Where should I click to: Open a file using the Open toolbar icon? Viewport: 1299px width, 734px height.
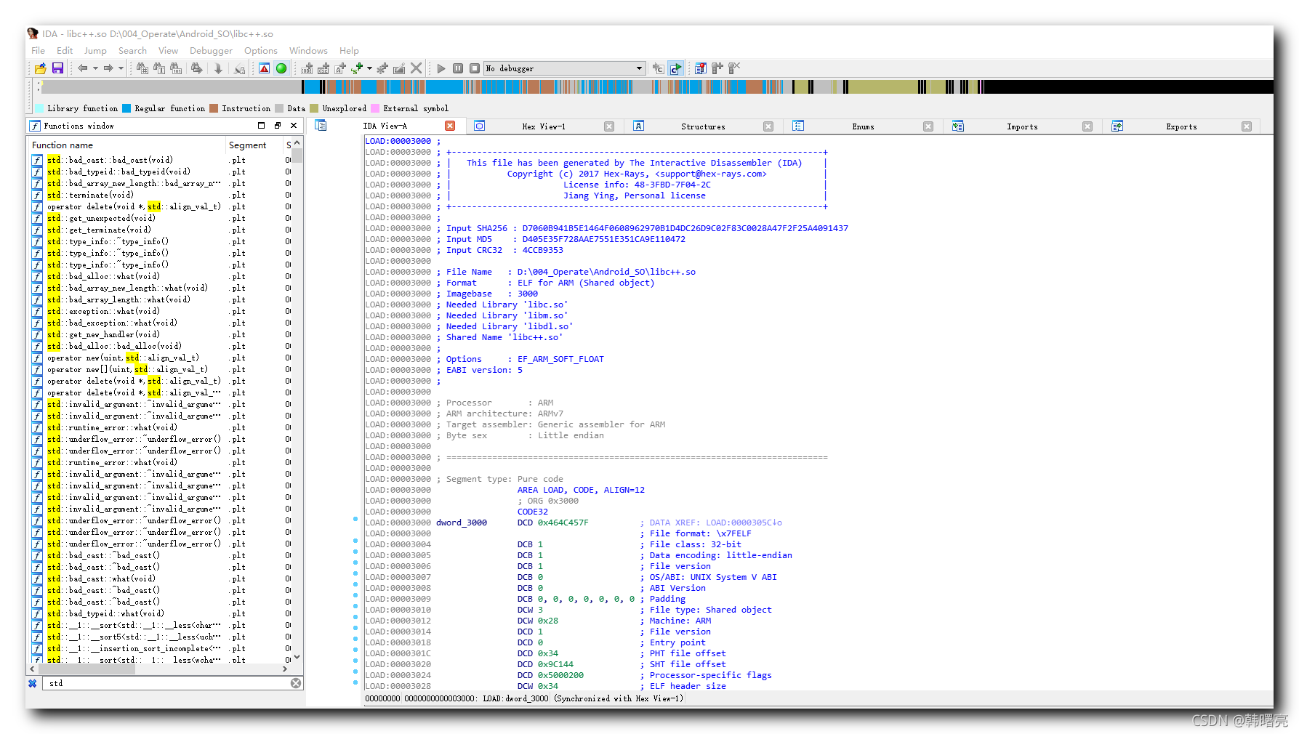[x=40, y=68]
